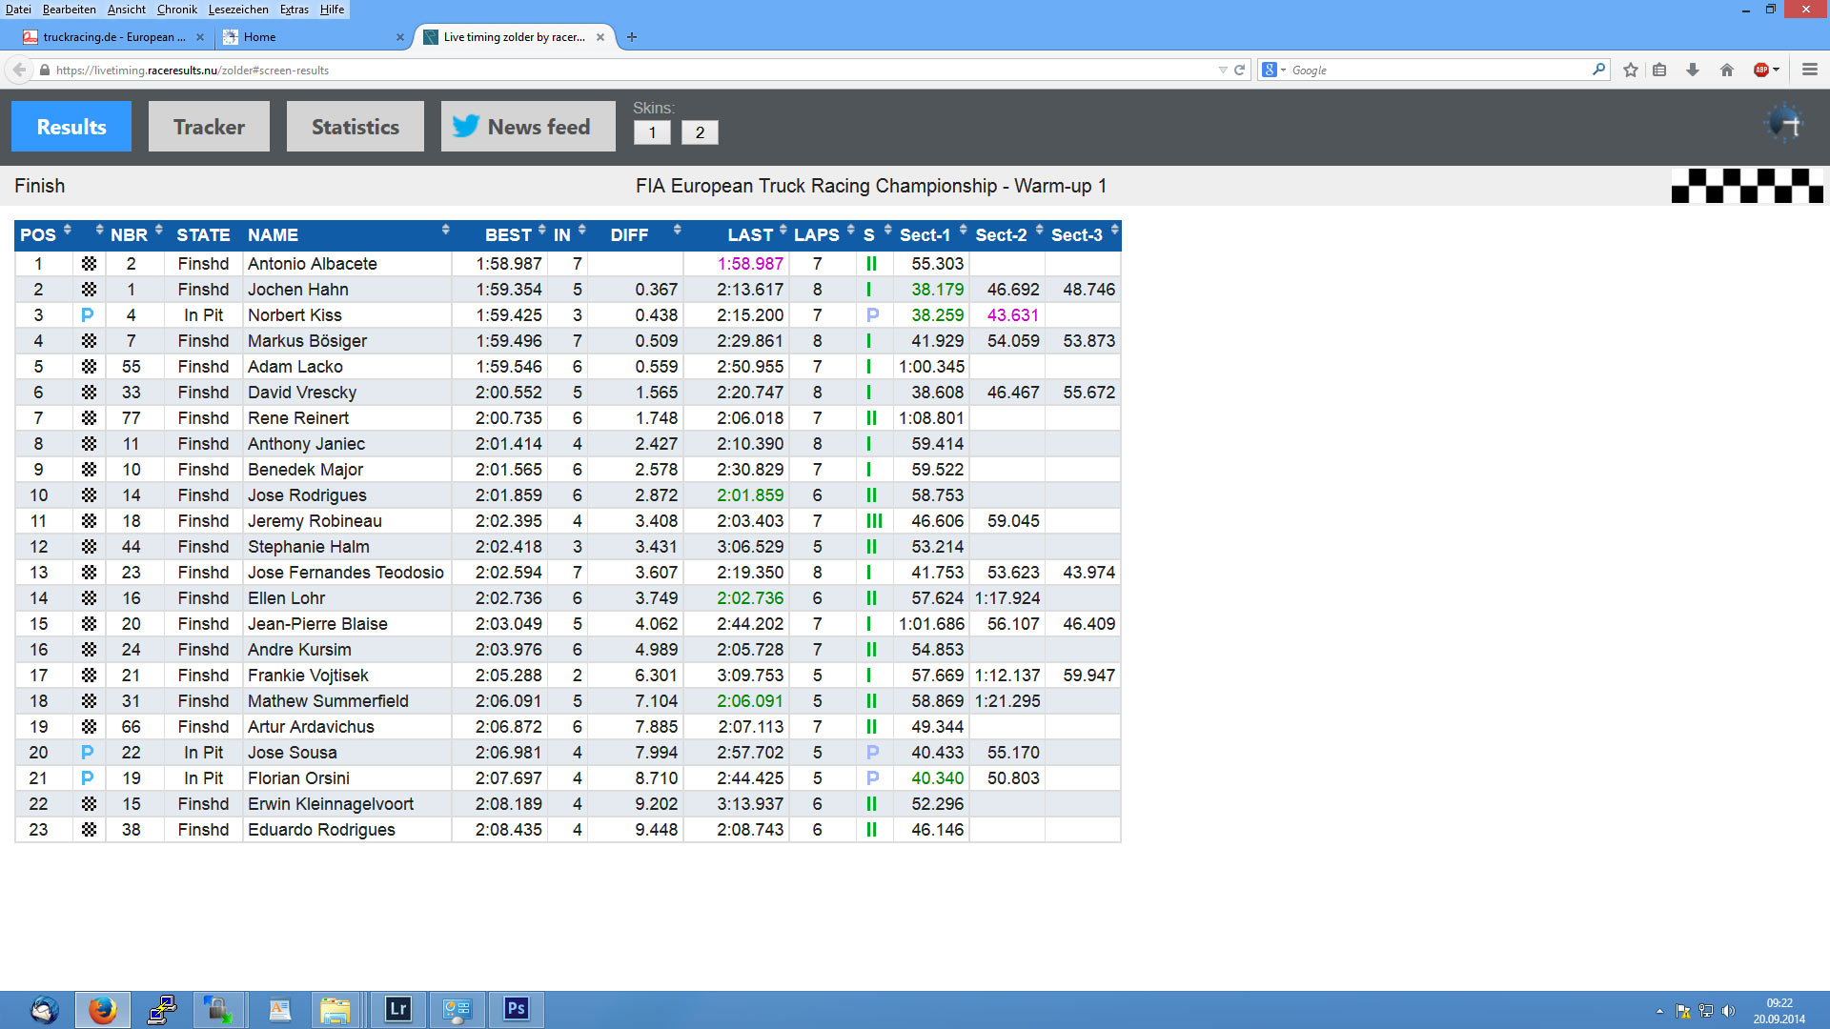The height and width of the screenshot is (1029, 1830).
Task: Open Lightroom from the taskbar
Action: (x=397, y=1010)
